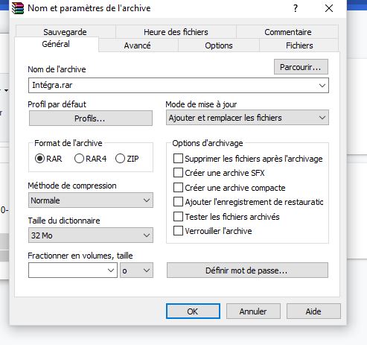
Task: Open the Méthode de compression dropdown
Action: (x=91, y=200)
